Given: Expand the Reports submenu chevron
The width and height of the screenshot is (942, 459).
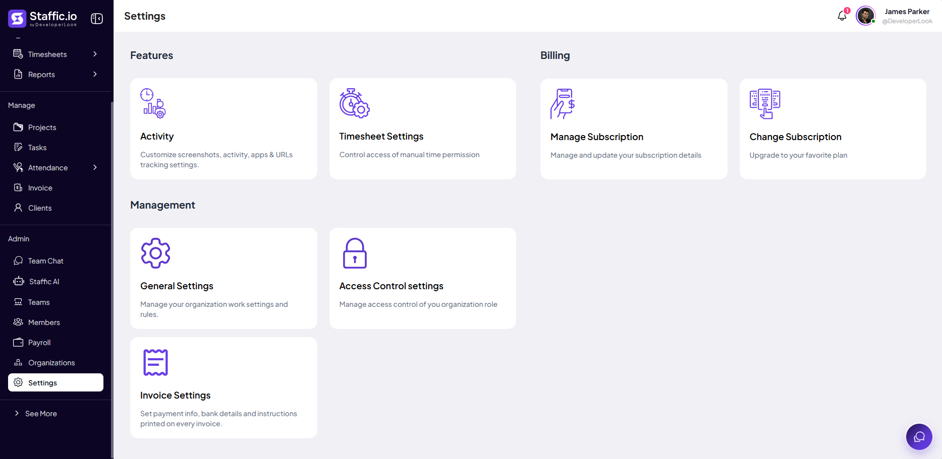Looking at the screenshot, I should tap(95, 74).
